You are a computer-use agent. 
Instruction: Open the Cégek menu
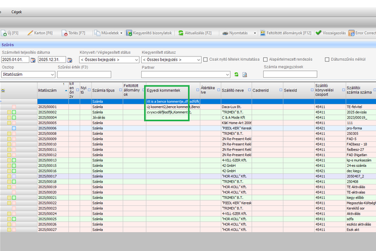(x=16, y=12)
